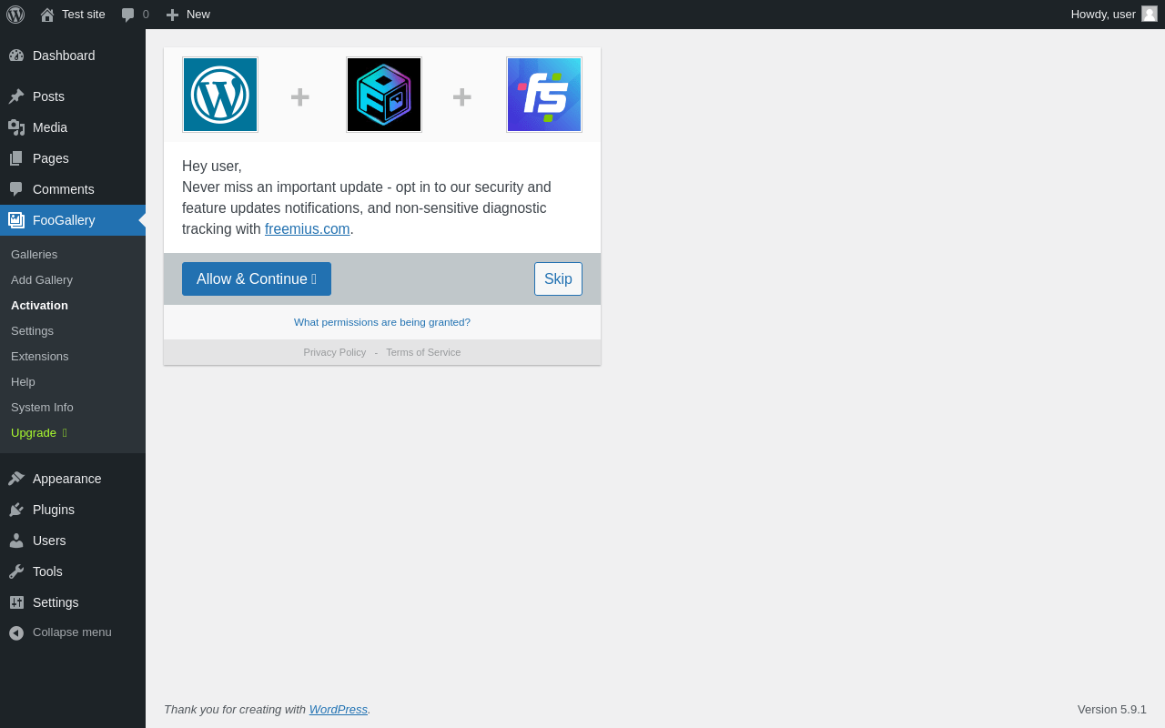
Task: Click the Pages icon in sidebar
Action: pyautogui.click(x=16, y=158)
